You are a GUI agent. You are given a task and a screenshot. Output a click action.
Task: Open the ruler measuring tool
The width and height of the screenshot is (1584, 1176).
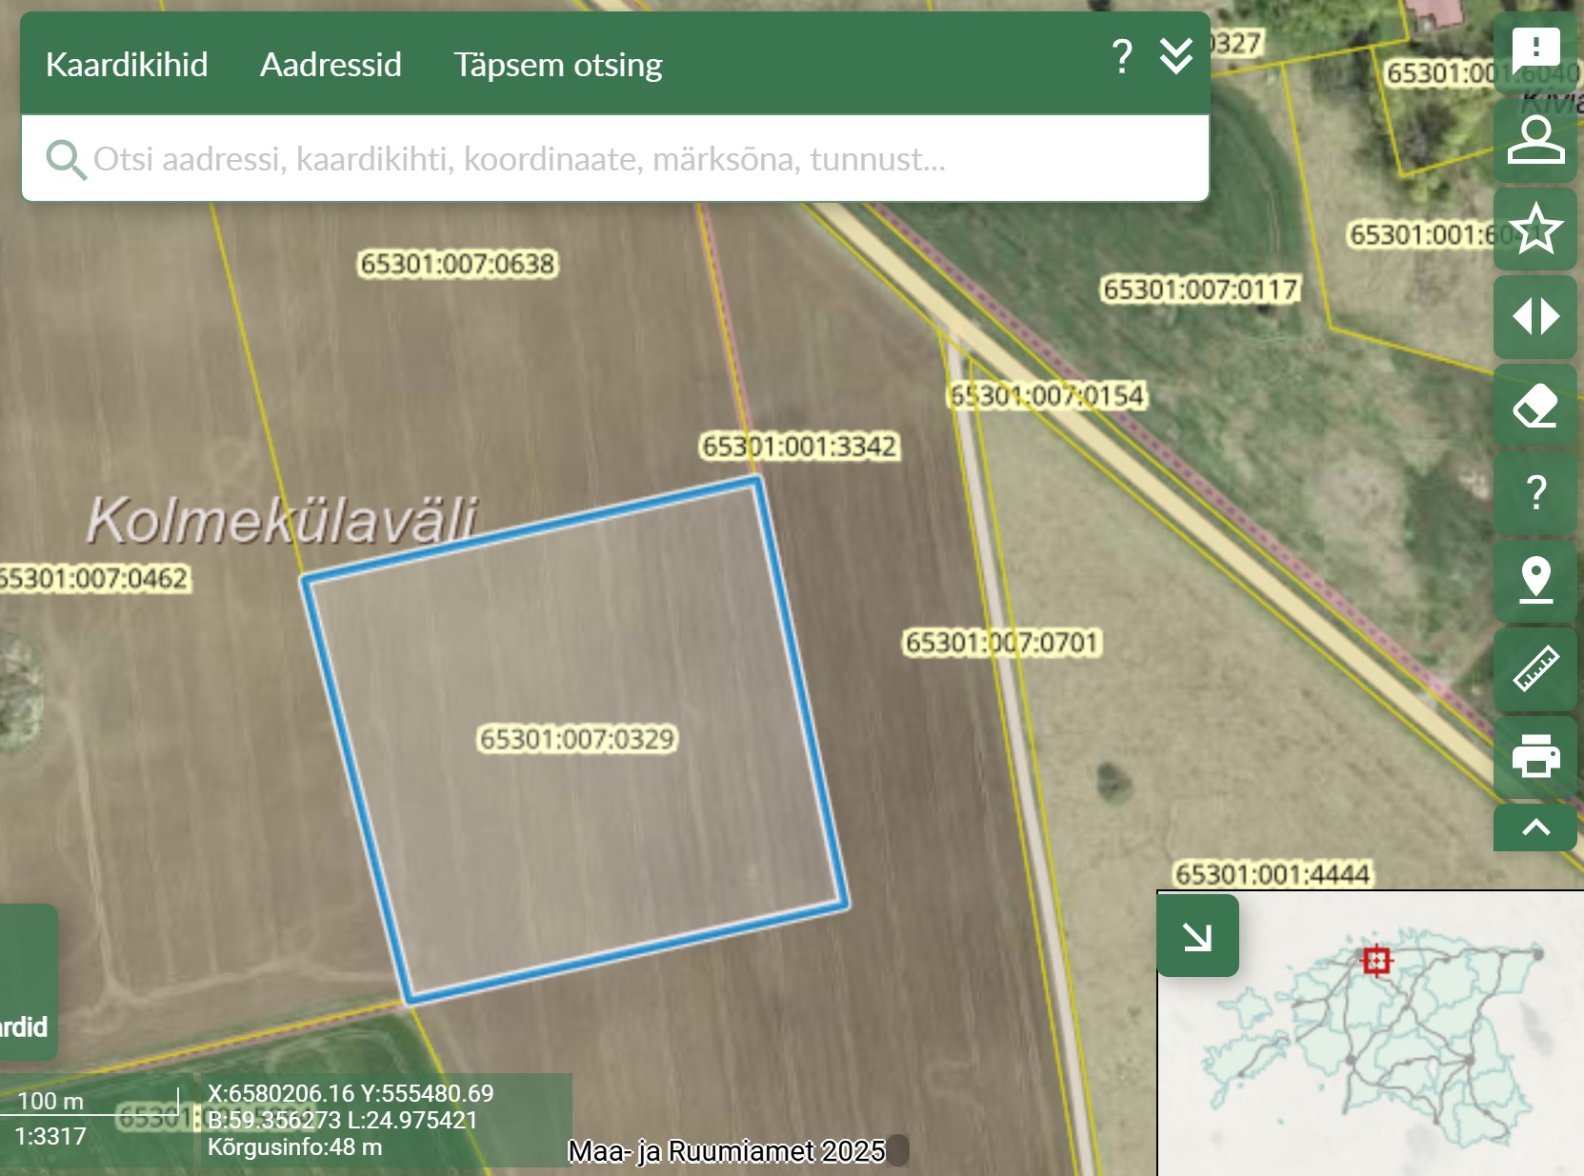click(1535, 668)
